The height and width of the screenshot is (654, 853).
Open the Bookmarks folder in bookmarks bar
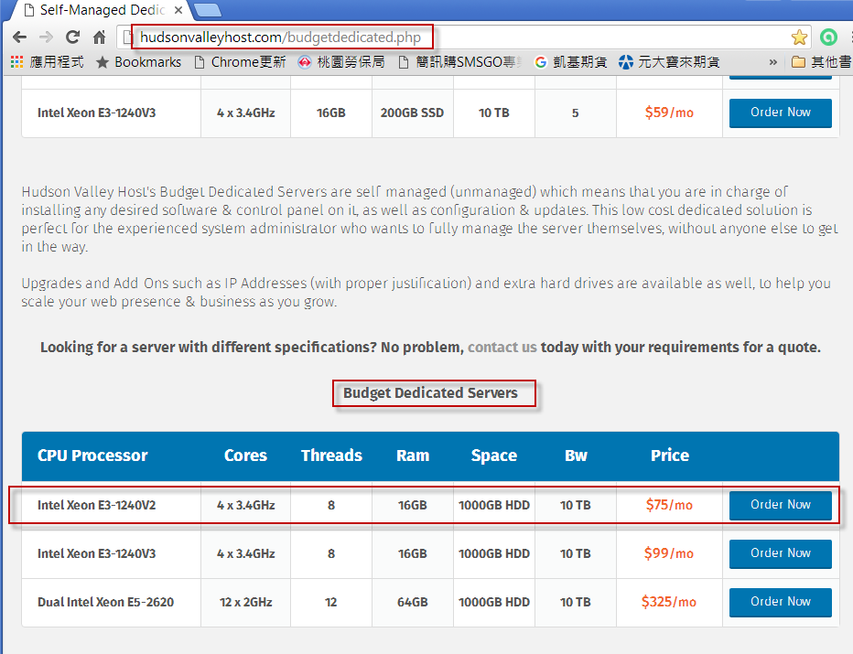pos(139,62)
